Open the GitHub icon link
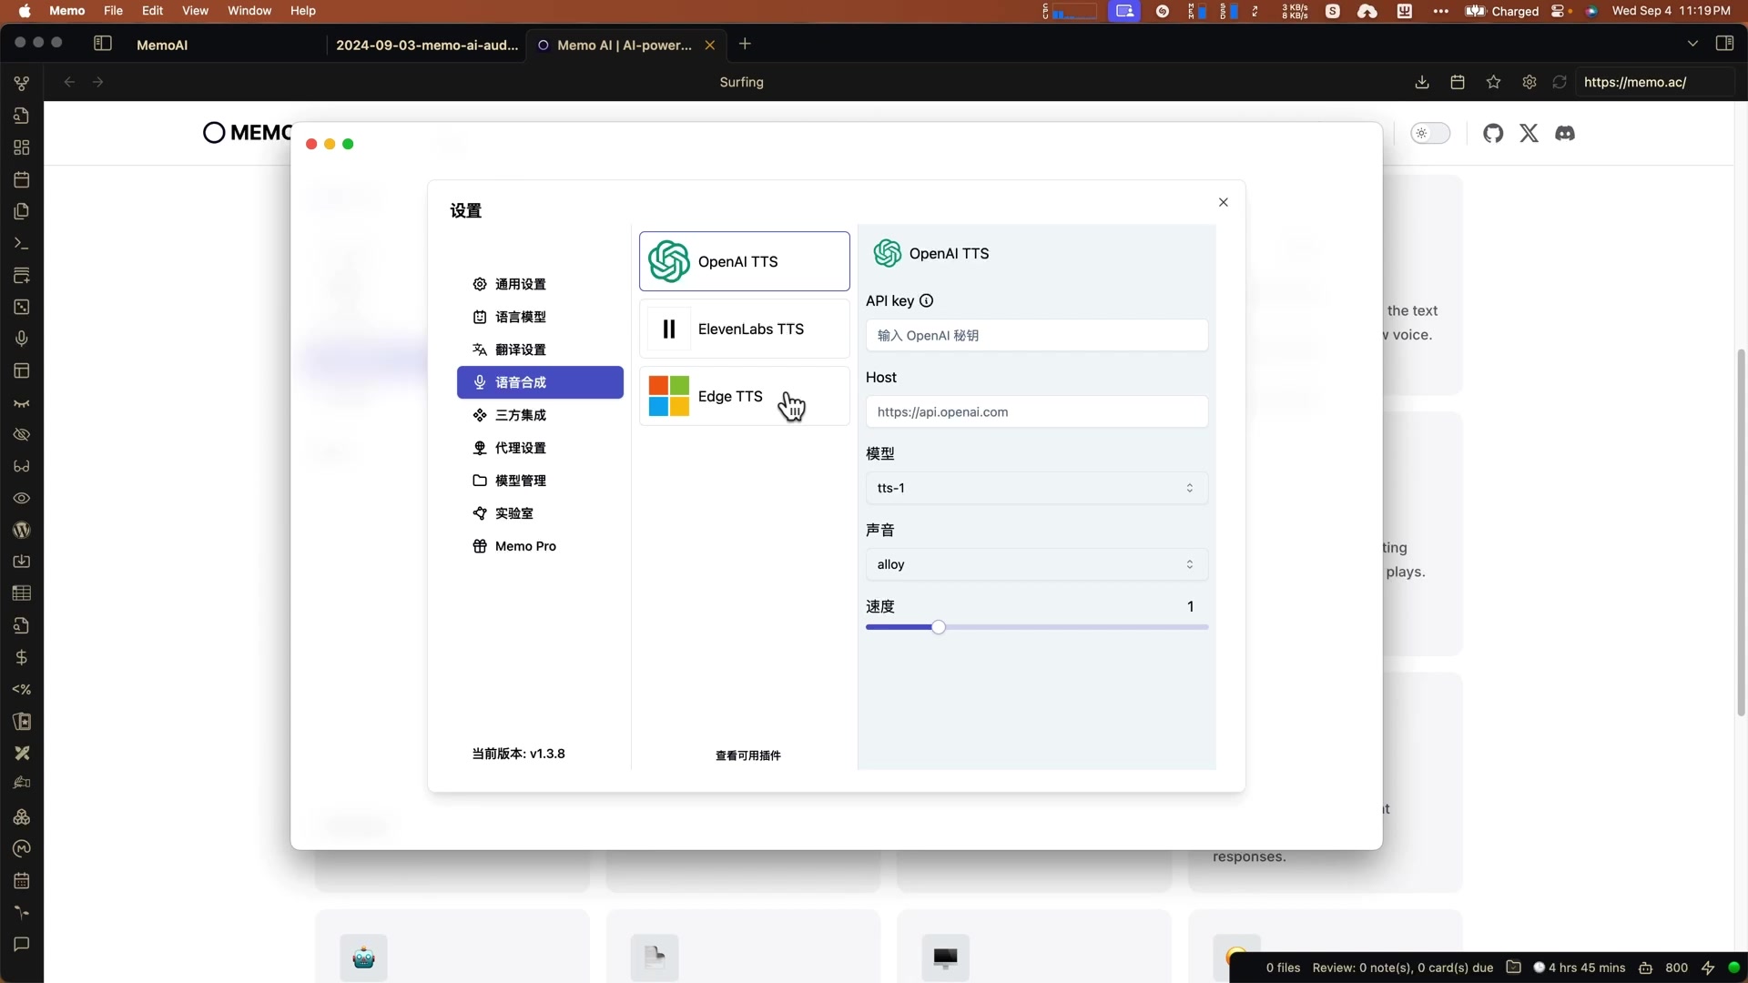The height and width of the screenshot is (983, 1748). [1493, 134]
